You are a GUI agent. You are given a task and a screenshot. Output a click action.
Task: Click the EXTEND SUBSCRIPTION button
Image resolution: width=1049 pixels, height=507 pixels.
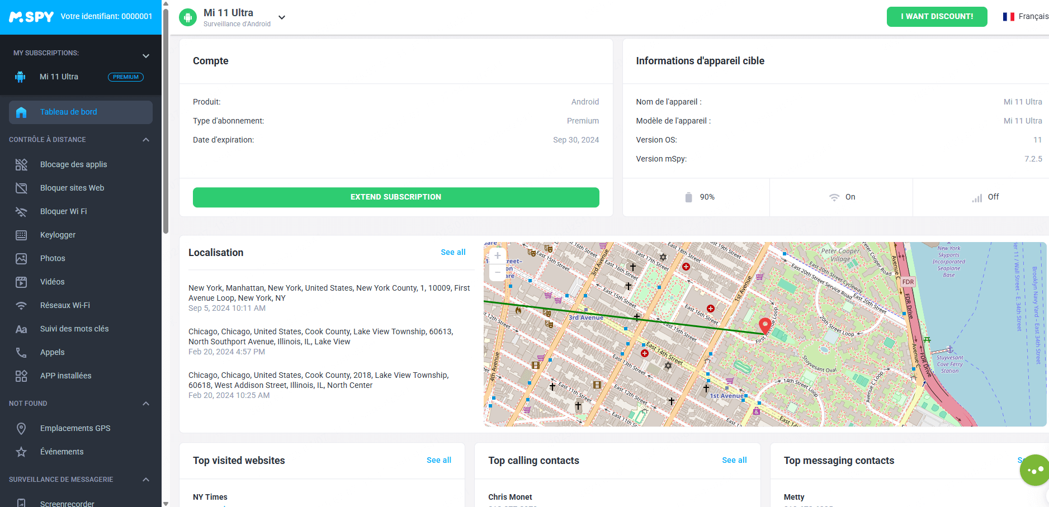click(x=396, y=197)
